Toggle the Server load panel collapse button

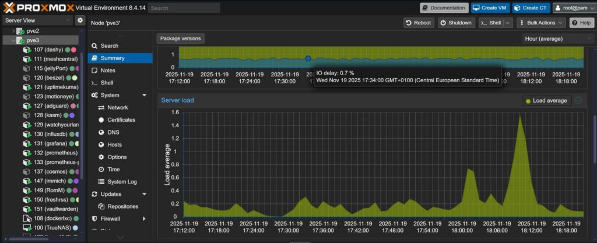pos(578,100)
